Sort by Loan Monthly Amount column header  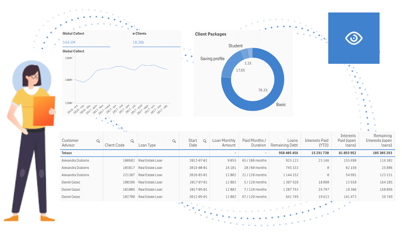224,143
